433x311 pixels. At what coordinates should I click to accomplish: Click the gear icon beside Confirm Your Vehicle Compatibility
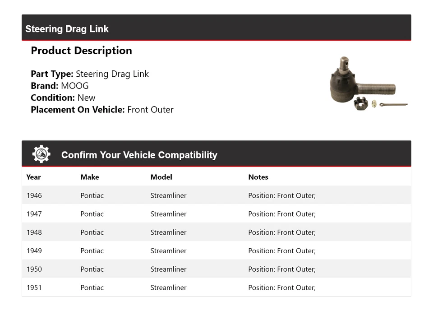[x=41, y=154]
